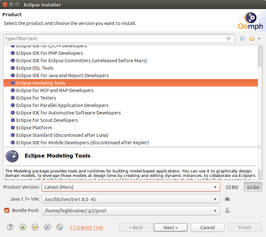
Task: Click the Cancel button
Action: (208, 228)
